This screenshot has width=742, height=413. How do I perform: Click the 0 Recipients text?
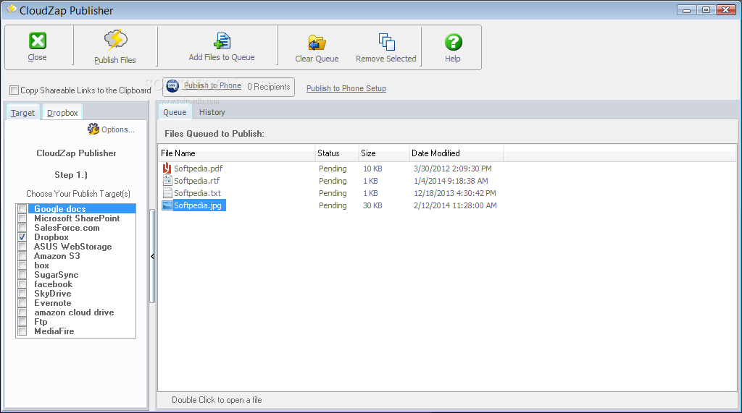[x=269, y=87]
